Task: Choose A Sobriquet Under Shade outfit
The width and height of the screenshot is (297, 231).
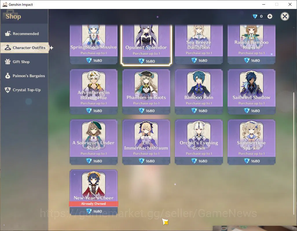Action: (93, 142)
